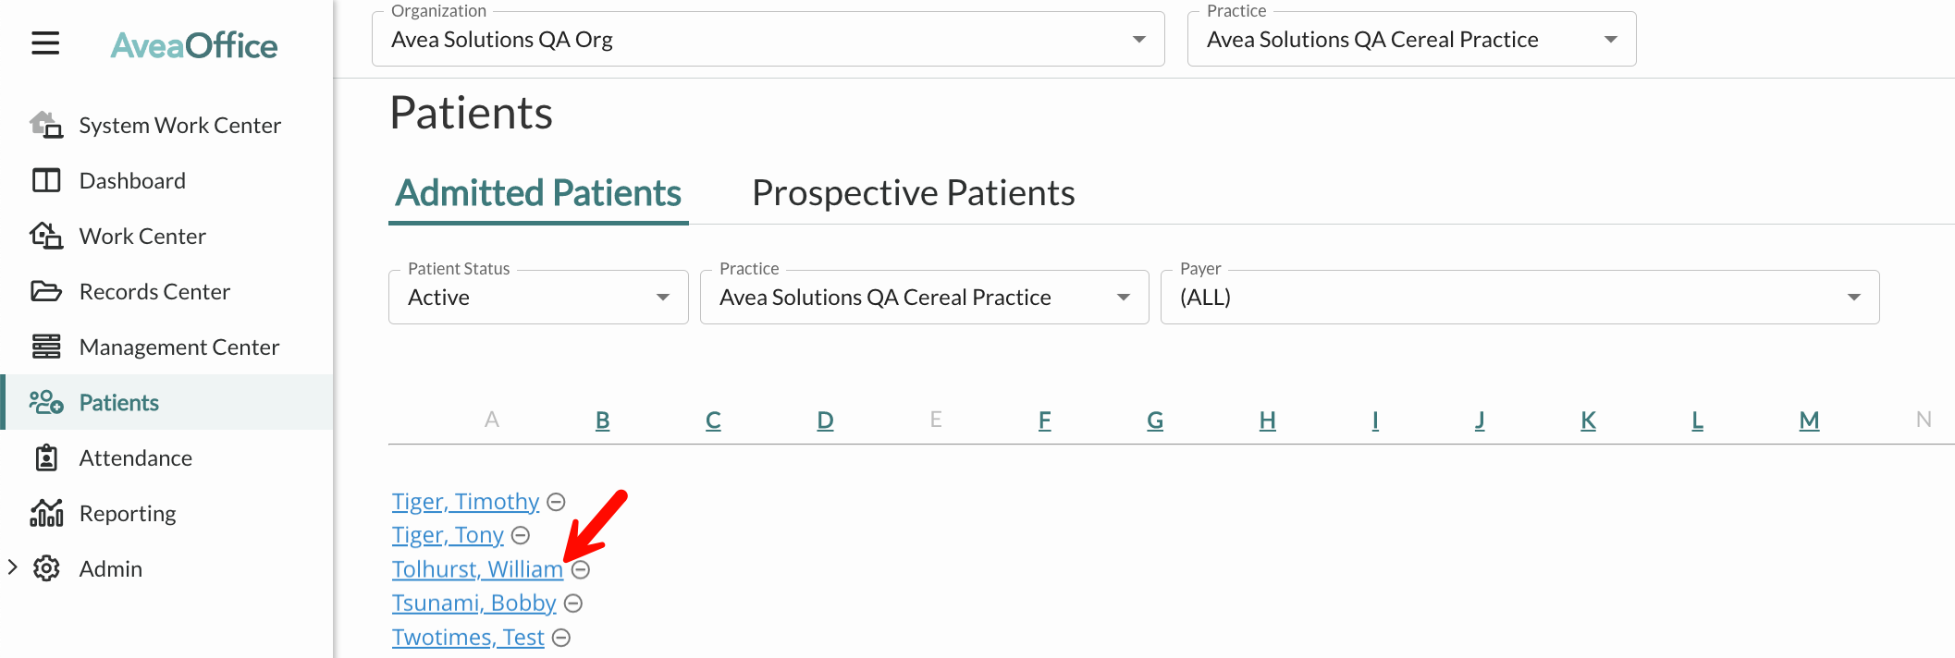This screenshot has width=1955, height=658.
Task: Select the Management Center icon
Action: 46,347
